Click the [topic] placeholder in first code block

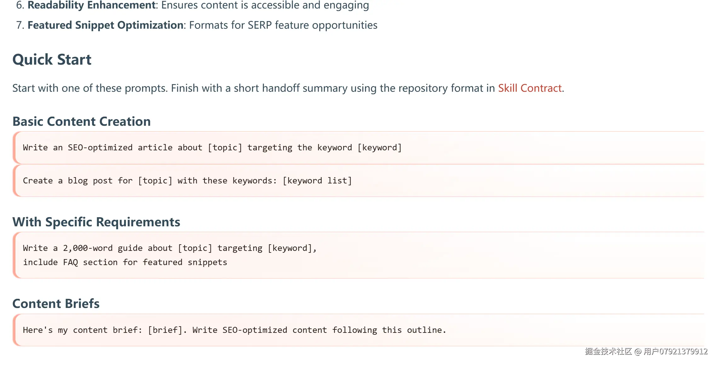pos(225,148)
